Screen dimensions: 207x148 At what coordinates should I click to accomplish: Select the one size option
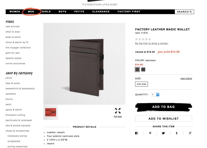coord(141,84)
